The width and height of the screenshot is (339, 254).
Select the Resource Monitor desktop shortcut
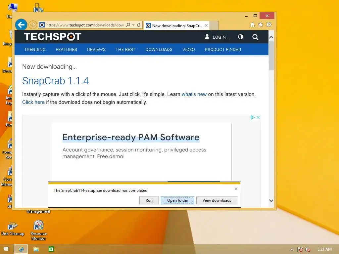click(x=39, y=231)
